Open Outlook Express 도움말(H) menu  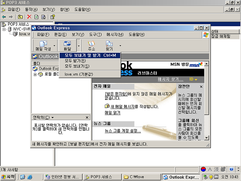tap(137, 35)
